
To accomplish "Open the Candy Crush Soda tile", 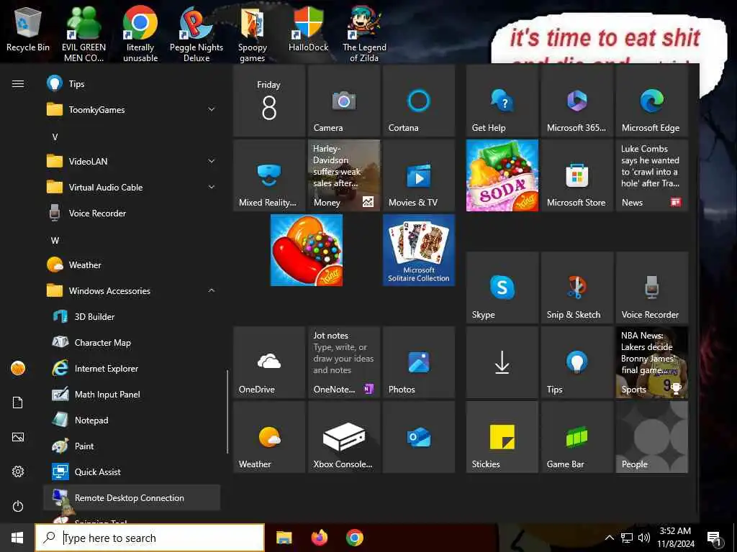I will 502,175.
